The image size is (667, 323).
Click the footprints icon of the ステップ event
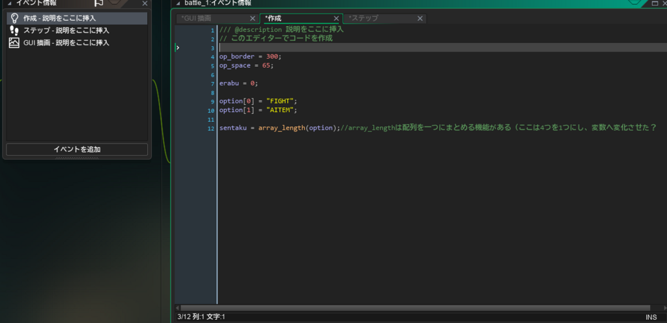[x=14, y=31]
